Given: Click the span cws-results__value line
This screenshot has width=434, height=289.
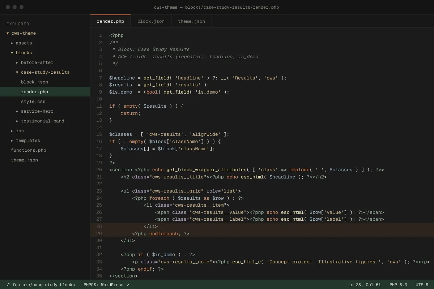Looking at the screenshot, I should [269, 212].
